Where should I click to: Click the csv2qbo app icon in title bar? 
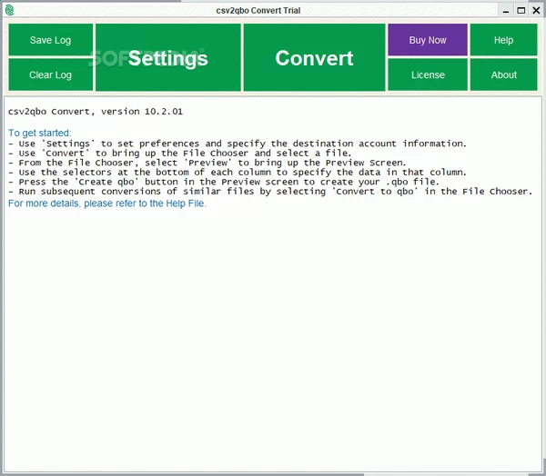9,9
